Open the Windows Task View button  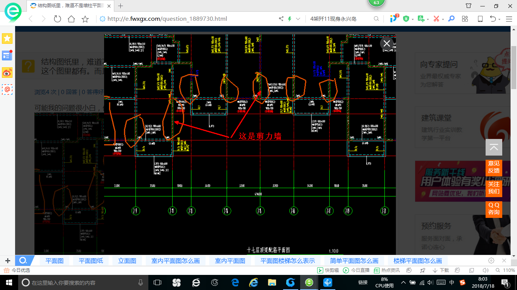tap(157, 282)
